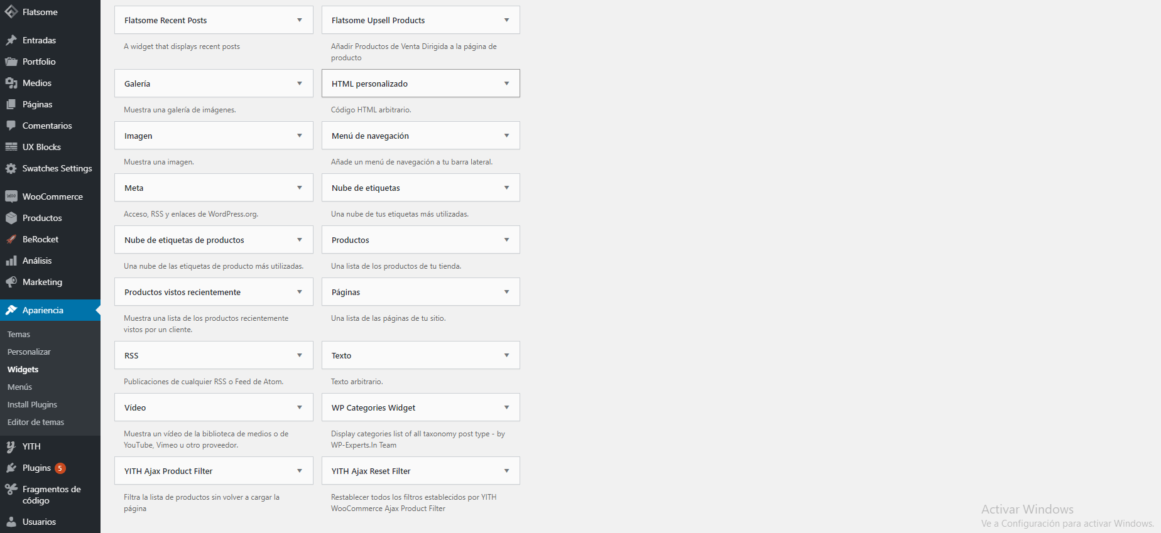Click the Swatches Settings gear icon
Image resolution: width=1161 pixels, height=533 pixels.
(x=11, y=168)
